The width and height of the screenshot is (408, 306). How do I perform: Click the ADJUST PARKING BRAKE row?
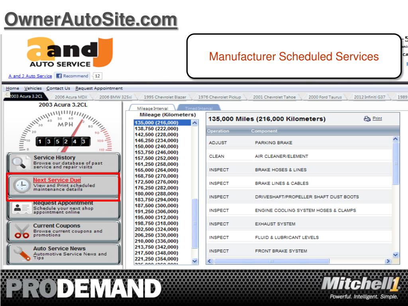(299, 143)
